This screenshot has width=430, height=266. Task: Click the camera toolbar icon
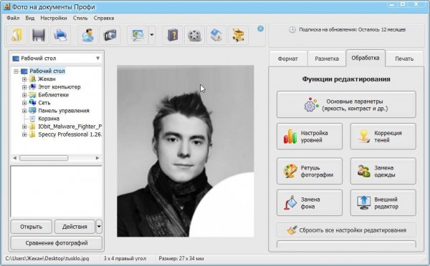coord(110,35)
